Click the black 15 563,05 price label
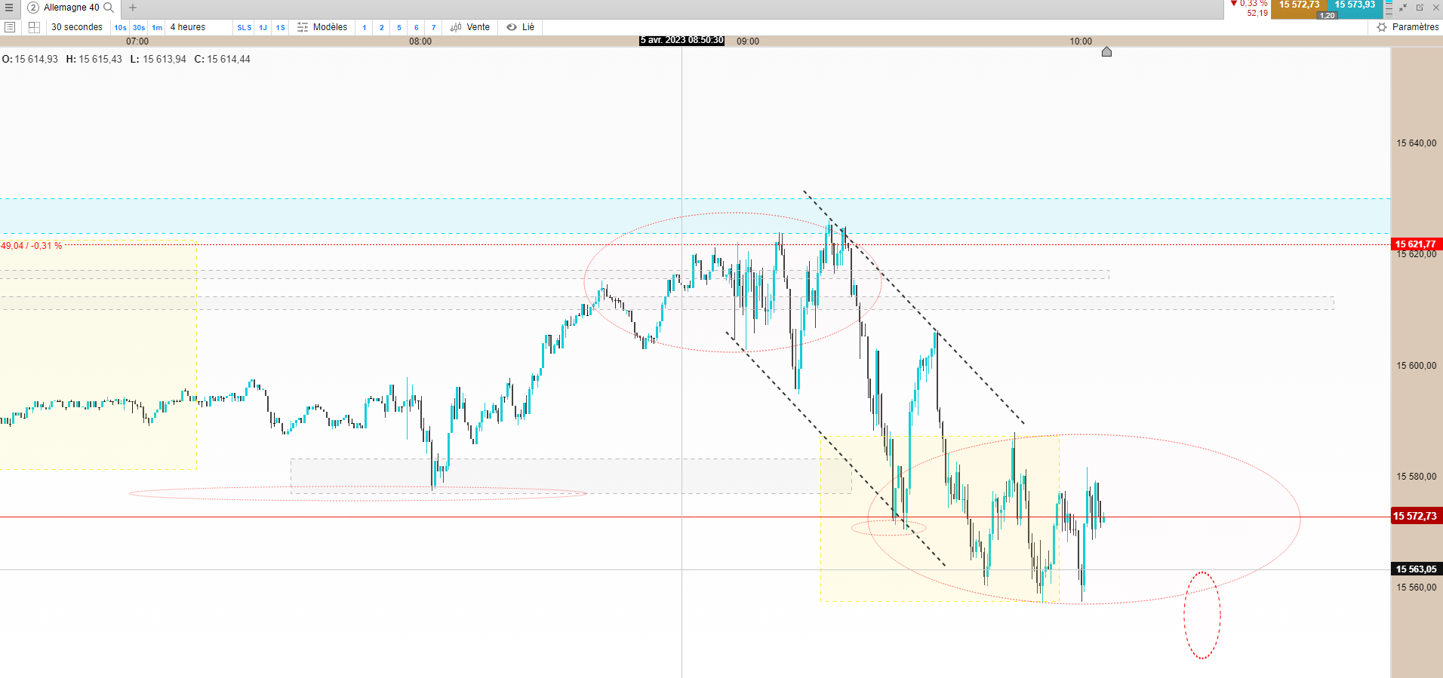 (x=1417, y=569)
